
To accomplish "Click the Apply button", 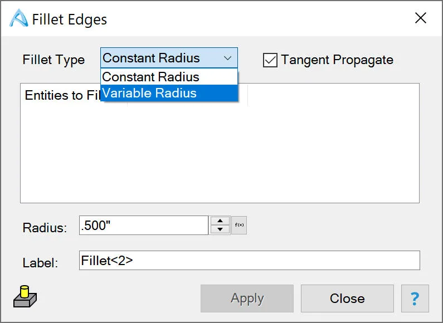I will [x=247, y=298].
